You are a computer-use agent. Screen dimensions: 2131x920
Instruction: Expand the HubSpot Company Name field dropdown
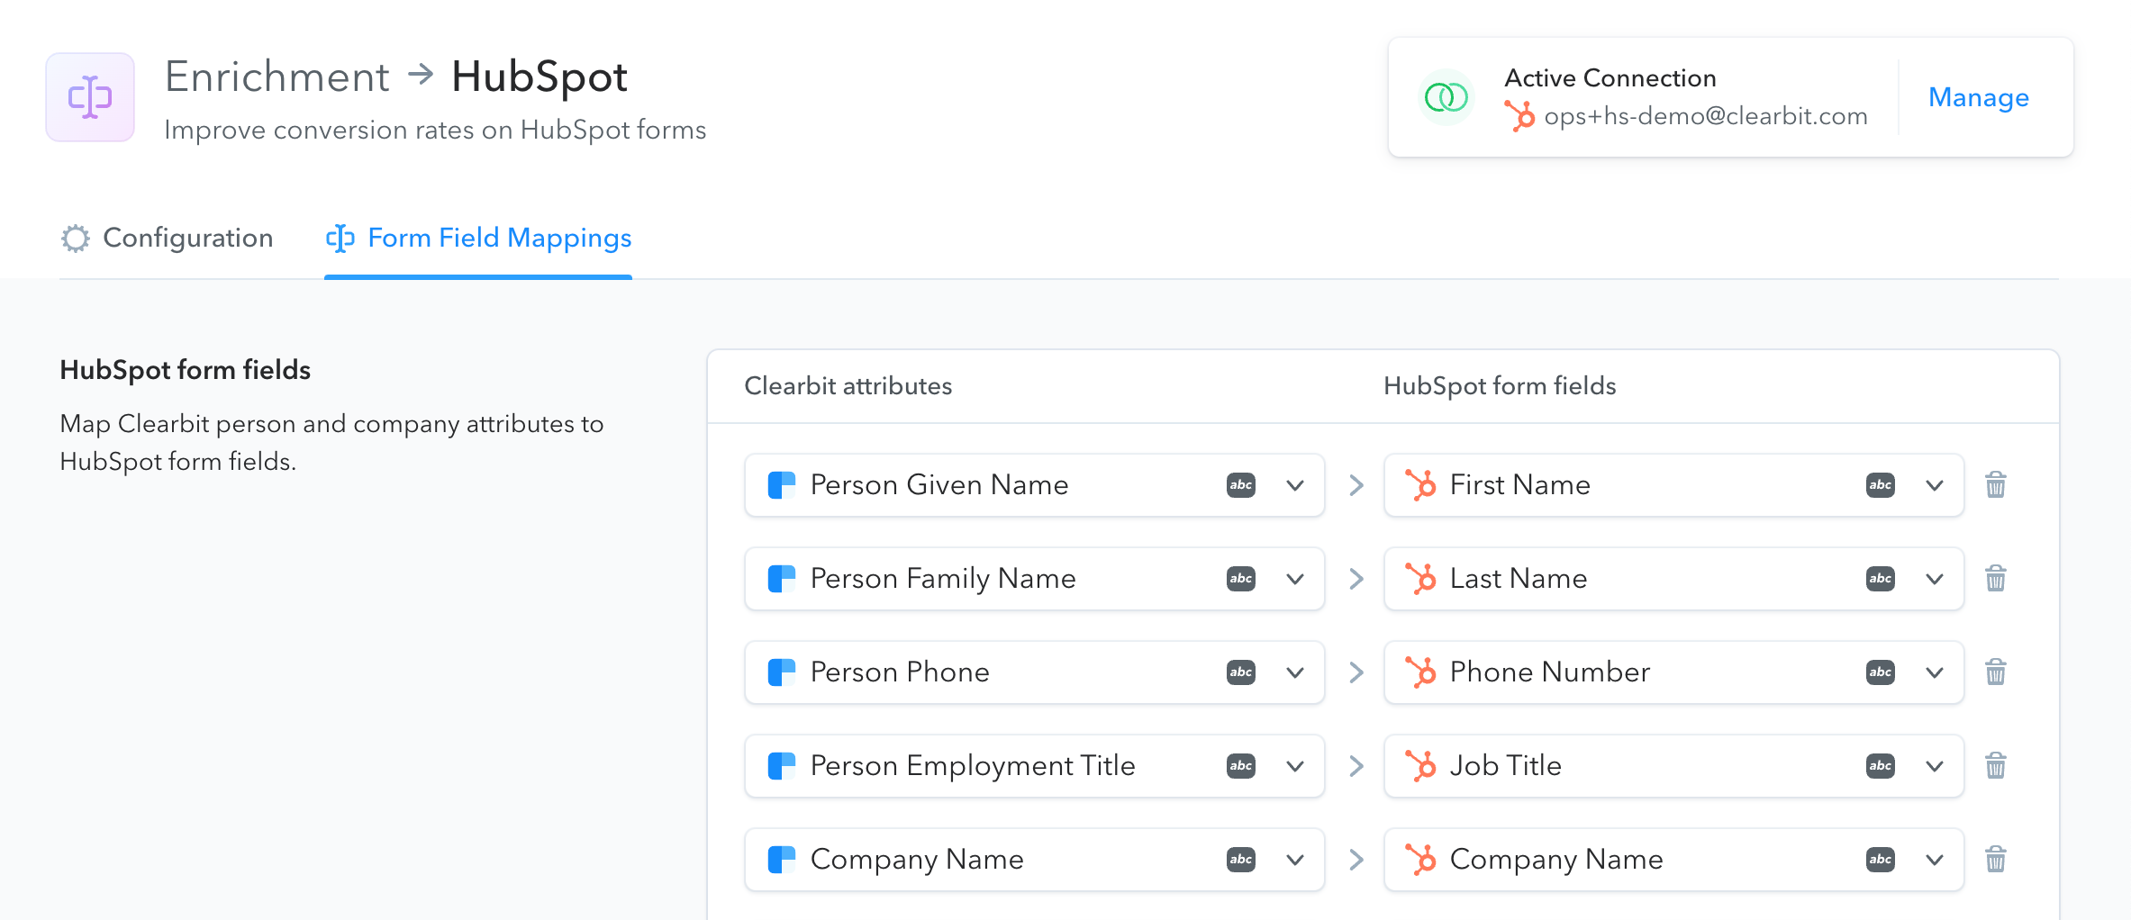1674,860
